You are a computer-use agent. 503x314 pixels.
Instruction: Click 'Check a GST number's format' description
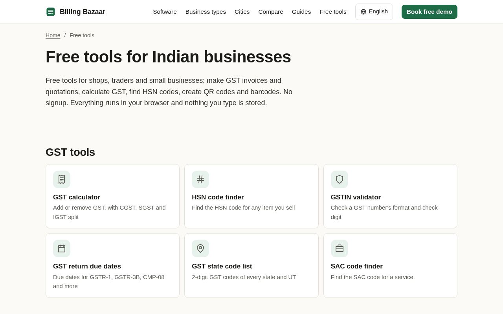pos(384,212)
